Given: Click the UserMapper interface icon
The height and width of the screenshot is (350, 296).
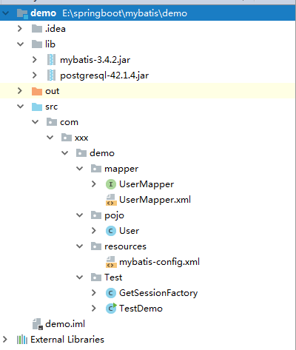Looking at the screenshot, I should 111,184.
